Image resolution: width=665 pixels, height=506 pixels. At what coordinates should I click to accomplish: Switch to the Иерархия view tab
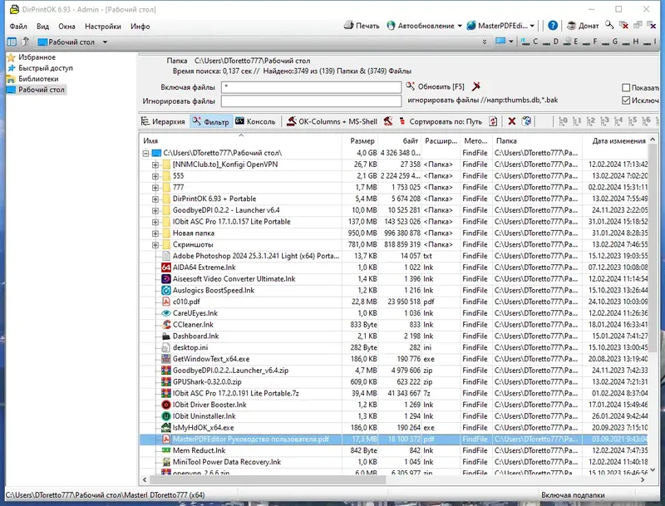(x=163, y=121)
